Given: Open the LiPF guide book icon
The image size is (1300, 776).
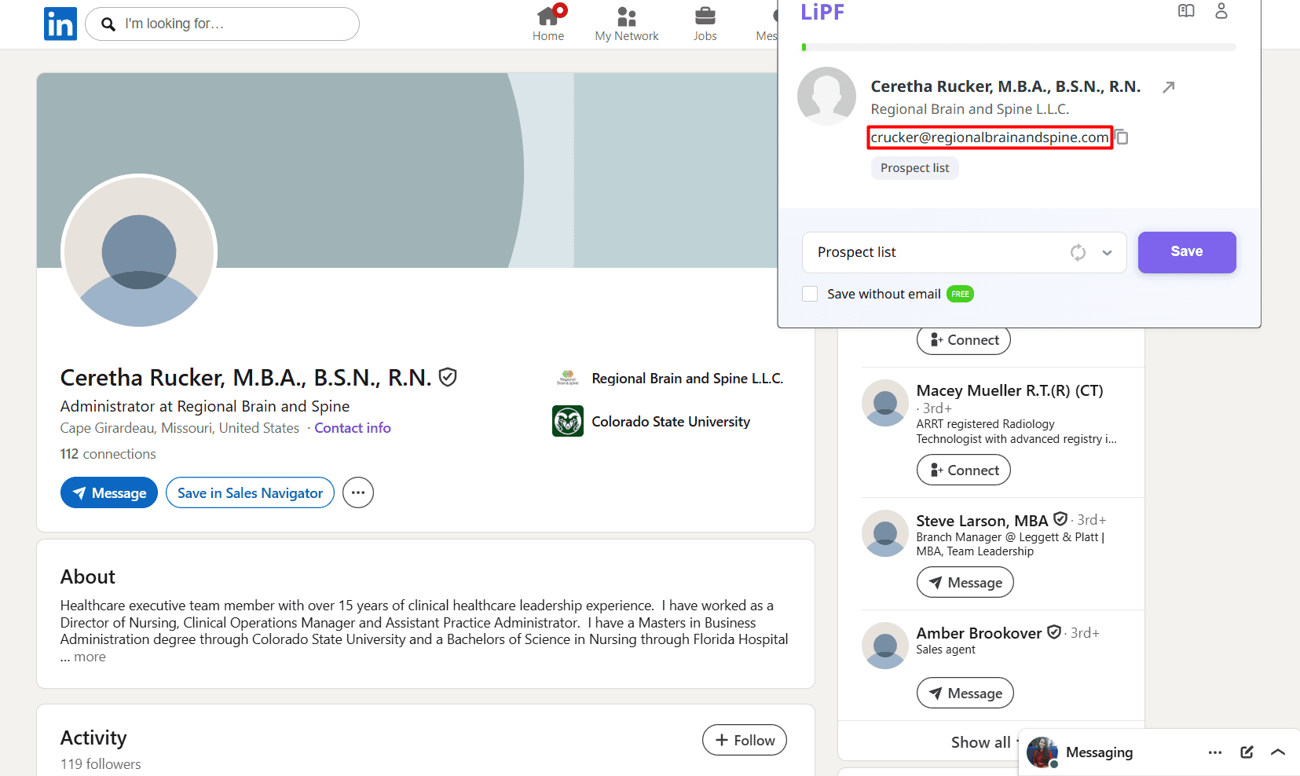Looking at the screenshot, I should coord(1186,11).
